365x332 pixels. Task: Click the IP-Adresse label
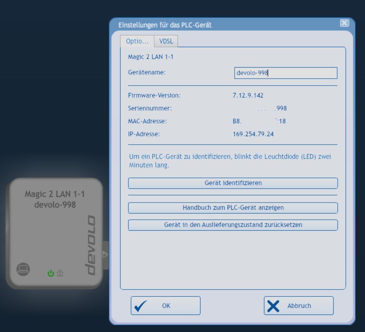click(x=144, y=134)
